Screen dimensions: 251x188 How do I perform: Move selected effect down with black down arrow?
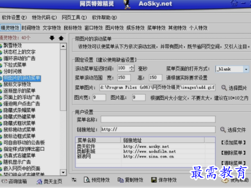point(52,38)
